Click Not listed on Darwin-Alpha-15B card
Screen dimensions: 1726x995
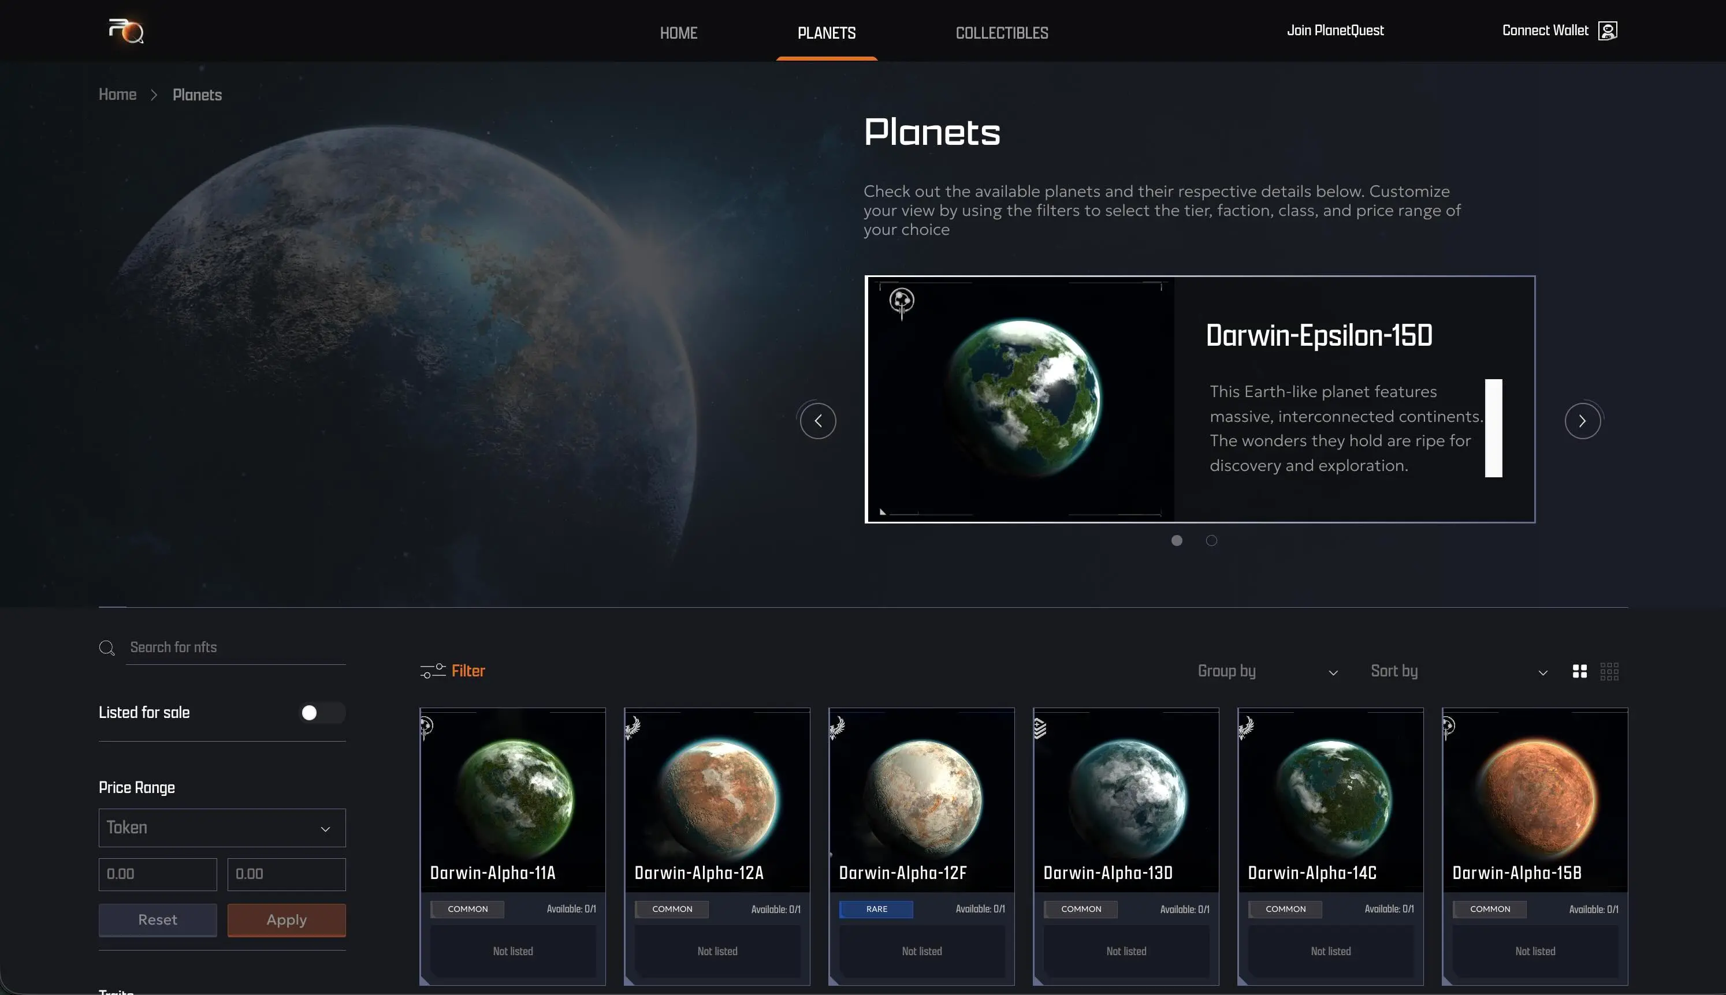click(1535, 951)
